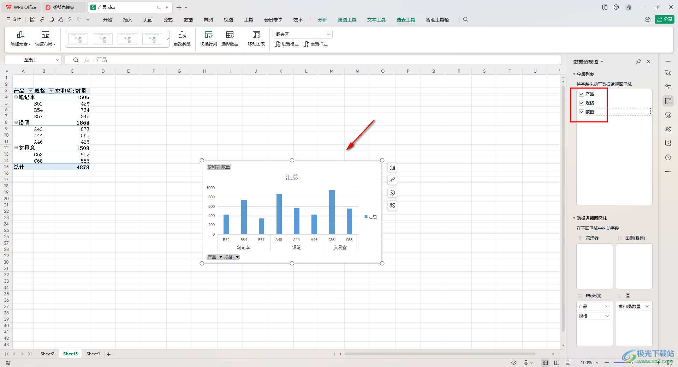The image size is (678, 367).
Task: Select the first chart style thumbnail
Action: [78, 39]
